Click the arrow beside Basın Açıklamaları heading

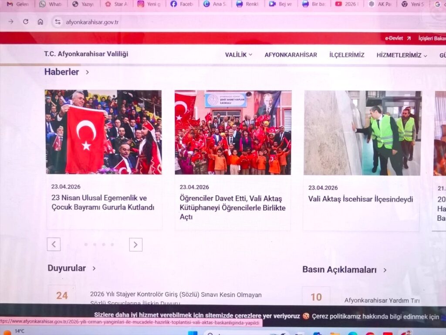(385, 270)
